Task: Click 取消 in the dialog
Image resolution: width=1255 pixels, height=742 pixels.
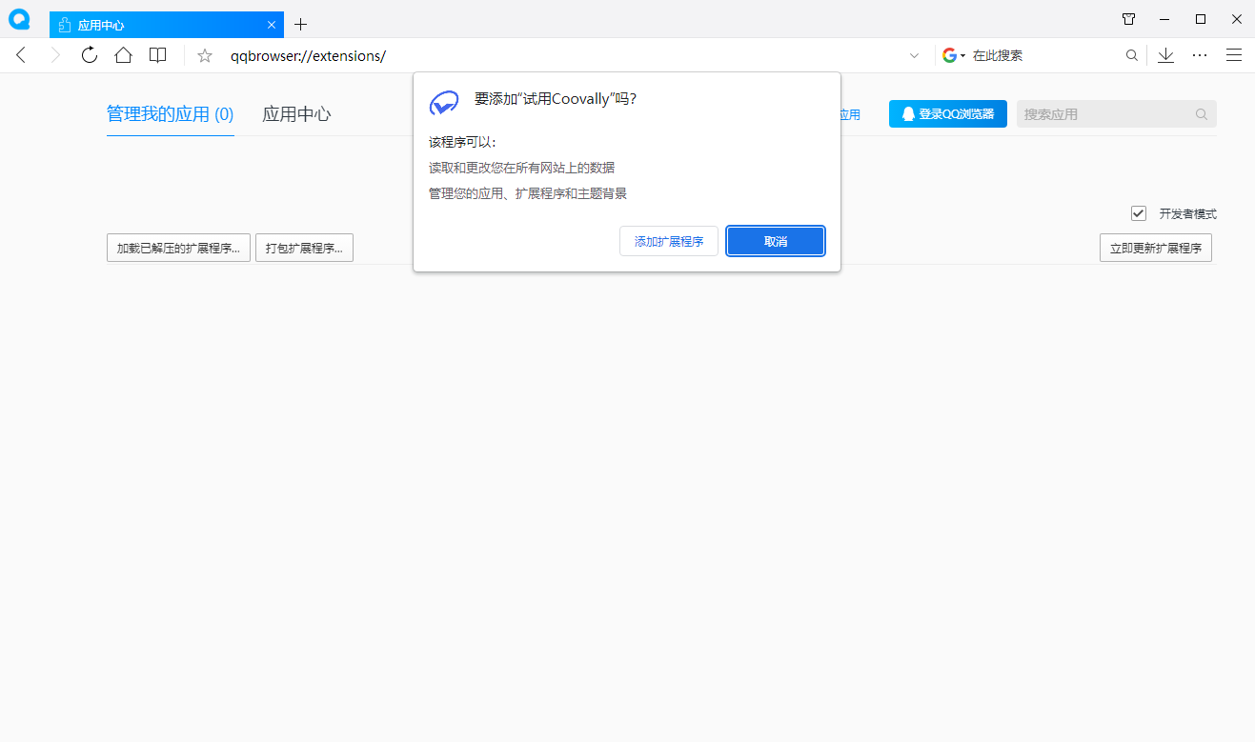Action: (776, 241)
